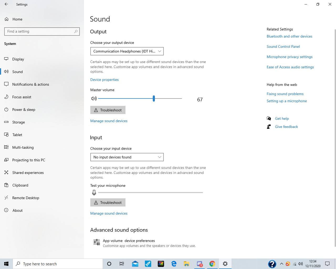Select Sound in the sidebar
This screenshot has height=269, width=336.
tap(42, 72)
